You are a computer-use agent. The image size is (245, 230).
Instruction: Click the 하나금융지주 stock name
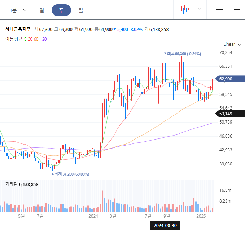click(x=18, y=29)
